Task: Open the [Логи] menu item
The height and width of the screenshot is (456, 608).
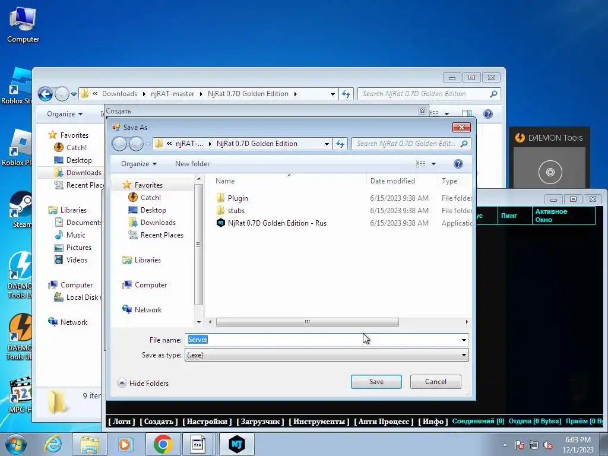Action: (x=121, y=422)
